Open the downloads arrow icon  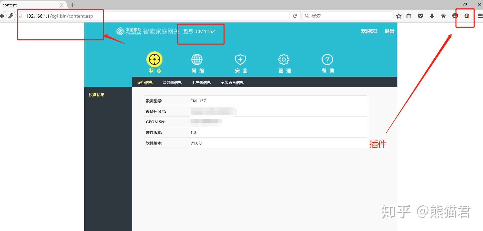pos(432,16)
